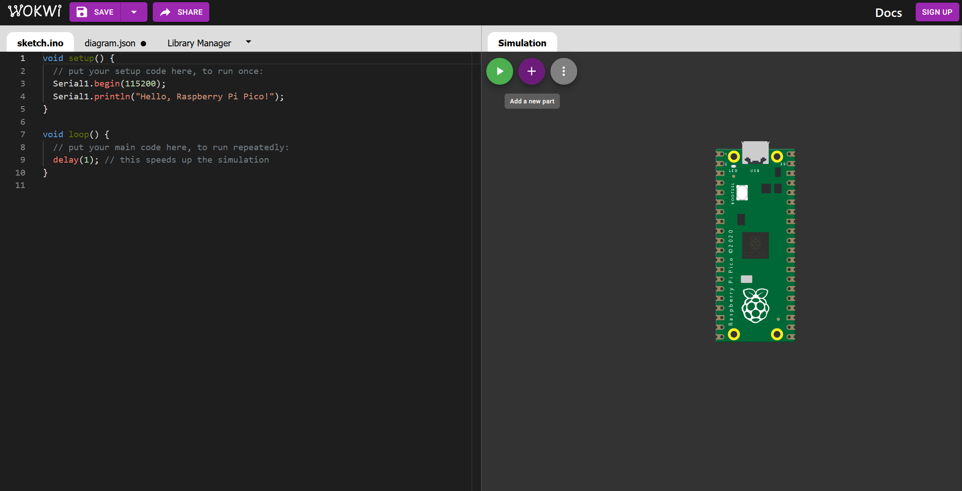The width and height of the screenshot is (962, 491).
Task: Click the Raspberry Pi logo on board
Action: [x=755, y=305]
